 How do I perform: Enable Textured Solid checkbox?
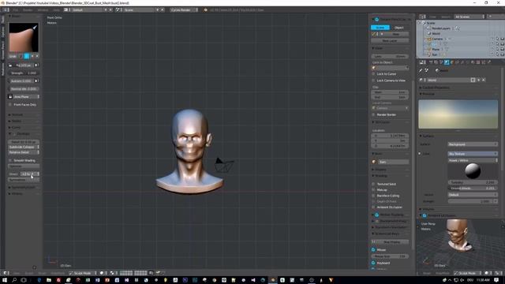point(373,184)
